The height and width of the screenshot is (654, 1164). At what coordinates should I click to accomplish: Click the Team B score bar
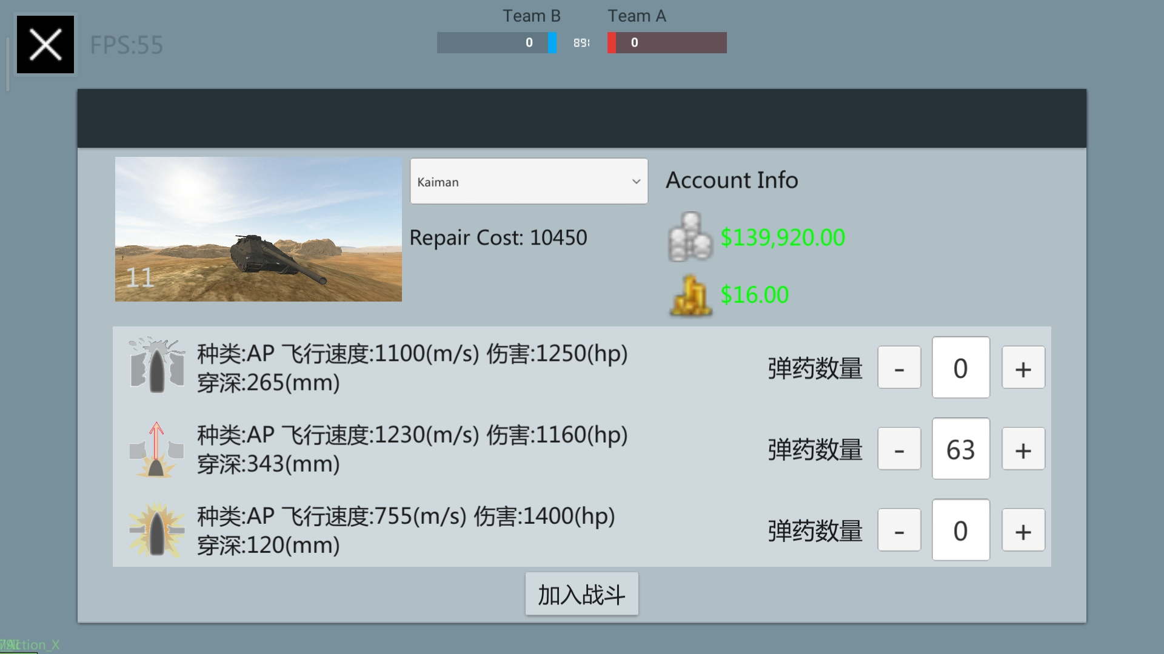coord(497,42)
